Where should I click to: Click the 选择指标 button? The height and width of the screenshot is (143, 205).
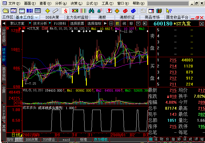(x=94, y=24)
